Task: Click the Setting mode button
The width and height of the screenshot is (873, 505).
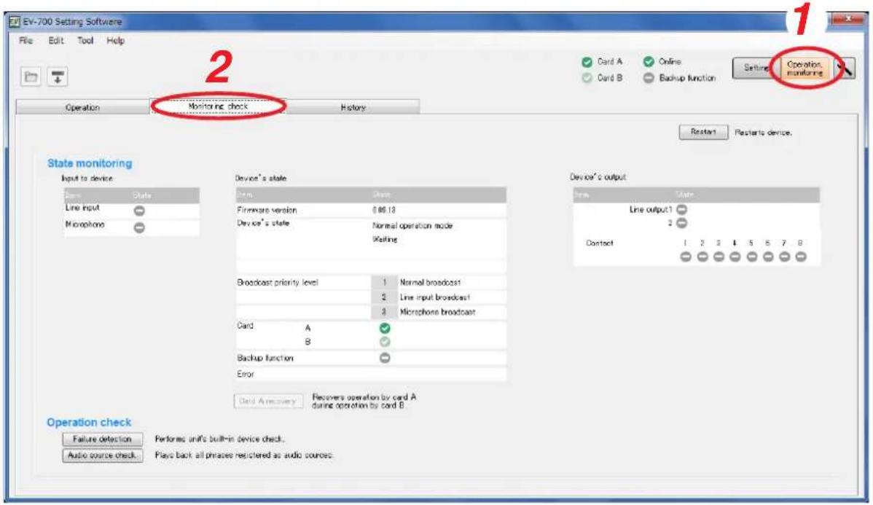Action: pos(756,68)
